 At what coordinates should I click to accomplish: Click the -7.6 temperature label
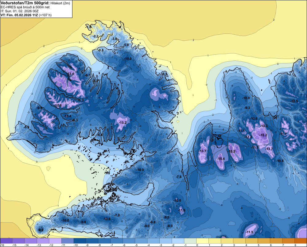click(179, 177)
